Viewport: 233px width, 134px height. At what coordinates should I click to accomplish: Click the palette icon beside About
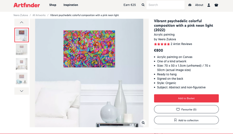pyautogui.click(x=190, y=5)
